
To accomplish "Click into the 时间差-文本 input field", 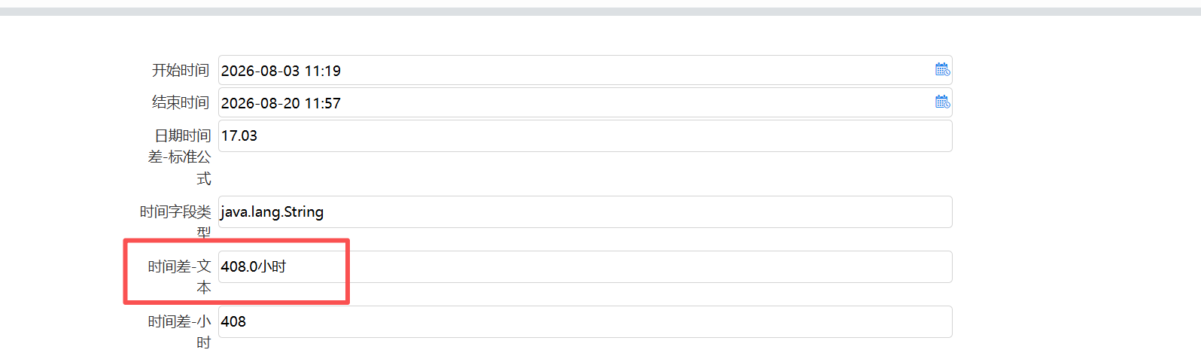I will point(585,266).
